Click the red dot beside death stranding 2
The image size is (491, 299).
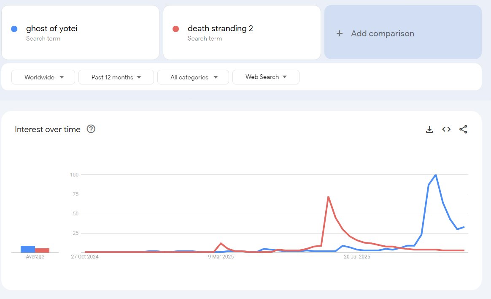(x=175, y=29)
